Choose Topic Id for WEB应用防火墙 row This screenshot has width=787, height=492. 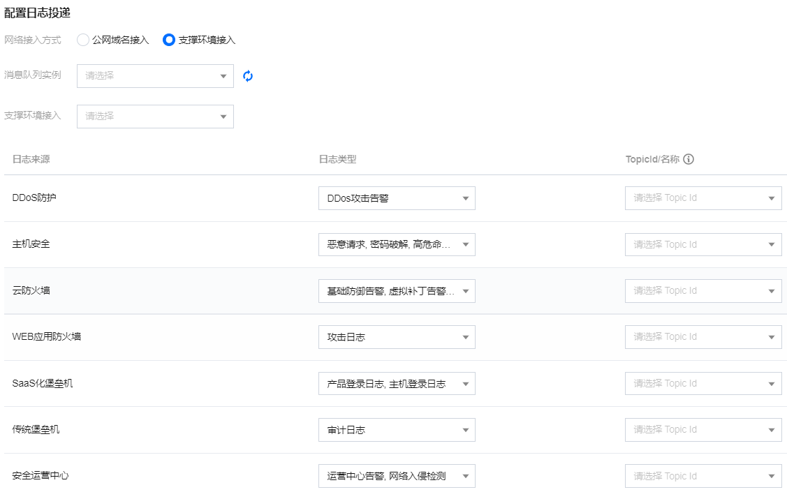point(703,337)
